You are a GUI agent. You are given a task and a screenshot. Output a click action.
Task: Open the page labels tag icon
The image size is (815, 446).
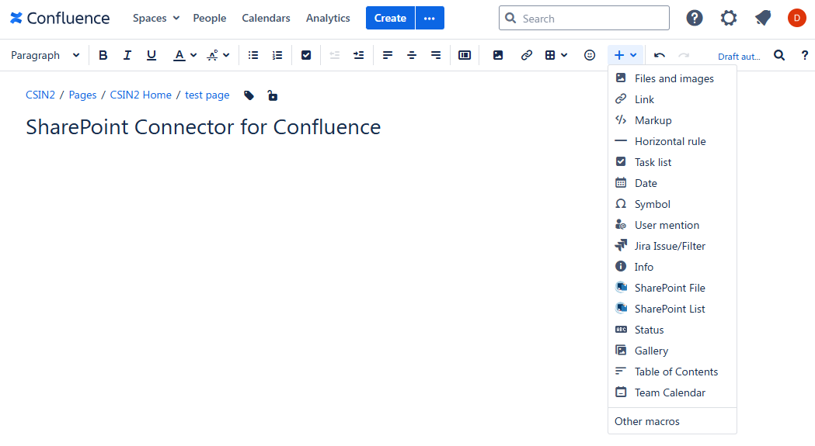[x=249, y=95]
